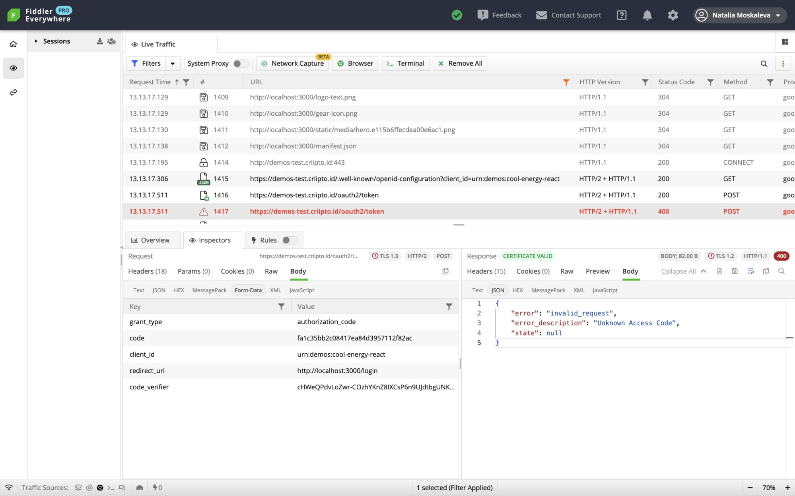Switch to the Overview tab
Viewport: 795px width, 496px height.
point(152,240)
